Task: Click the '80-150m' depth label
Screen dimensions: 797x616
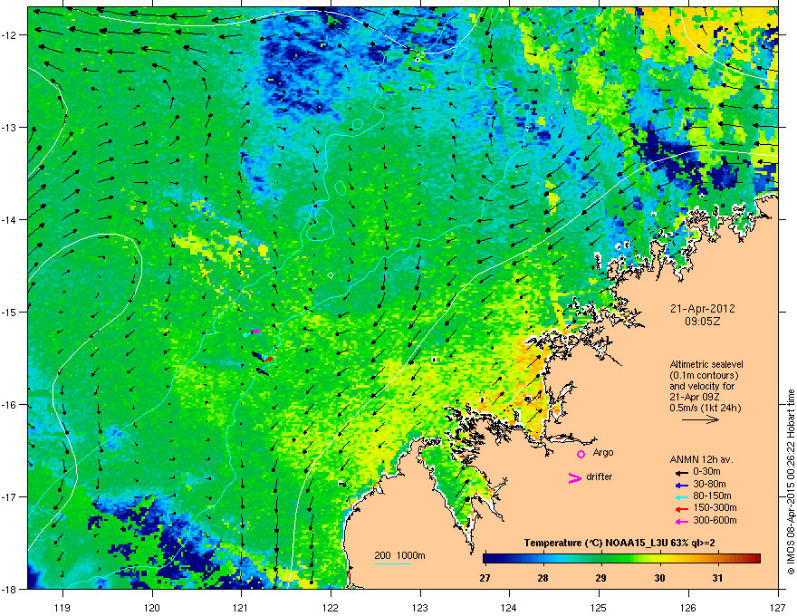Action: (712, 496)
